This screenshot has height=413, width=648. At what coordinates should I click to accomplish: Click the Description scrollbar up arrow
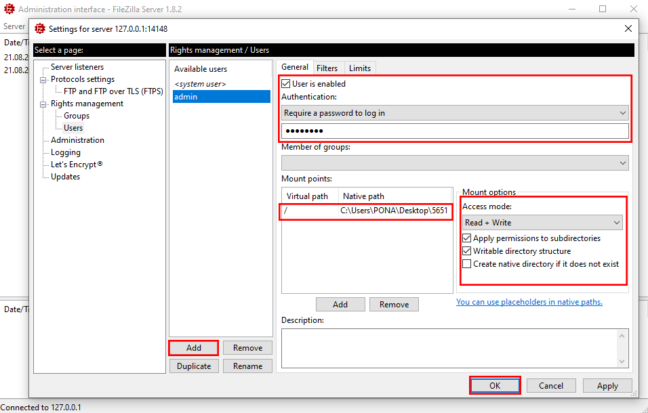pos(622,336)
